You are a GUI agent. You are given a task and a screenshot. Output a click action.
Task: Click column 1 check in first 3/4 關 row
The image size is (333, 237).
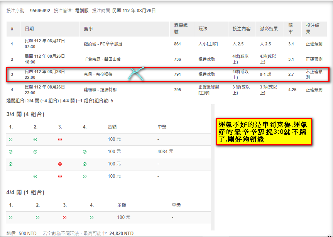[x=11, y=140]
